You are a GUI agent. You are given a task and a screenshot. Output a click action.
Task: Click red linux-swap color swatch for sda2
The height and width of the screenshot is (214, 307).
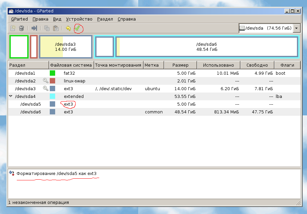(52, 81)
